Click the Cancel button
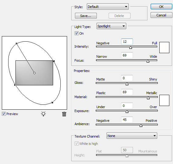This screenshot has width=173, height=164. click(x=161, y=15)
